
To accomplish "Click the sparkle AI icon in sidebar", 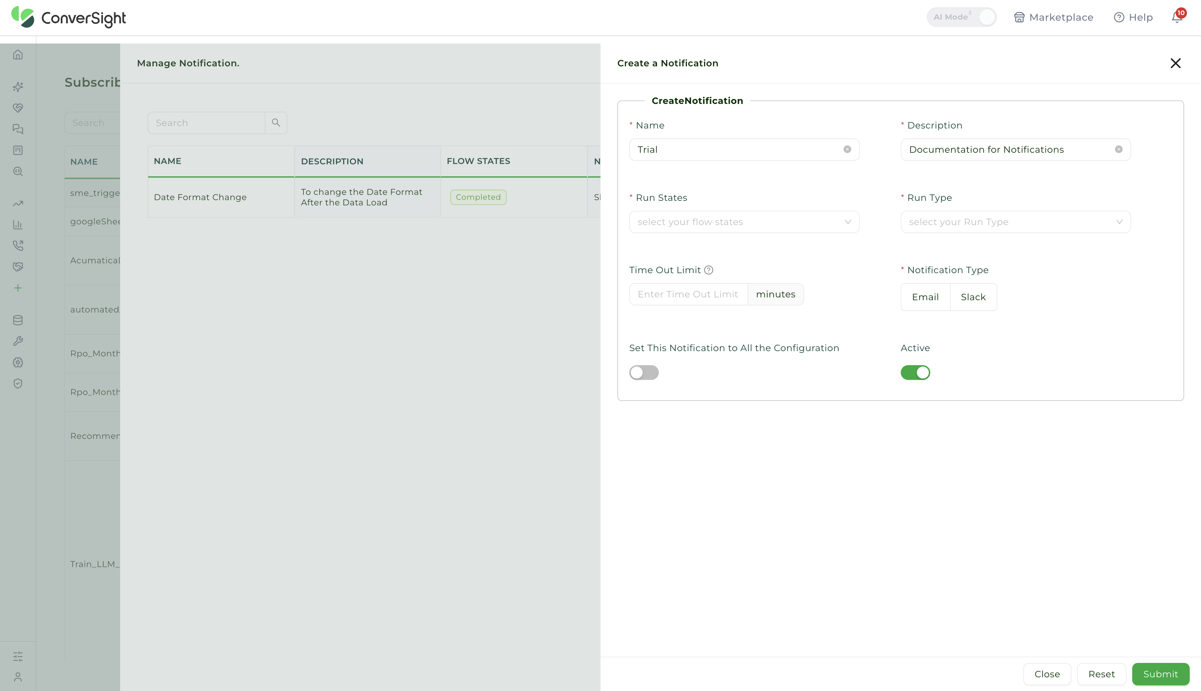I will 18,87.
